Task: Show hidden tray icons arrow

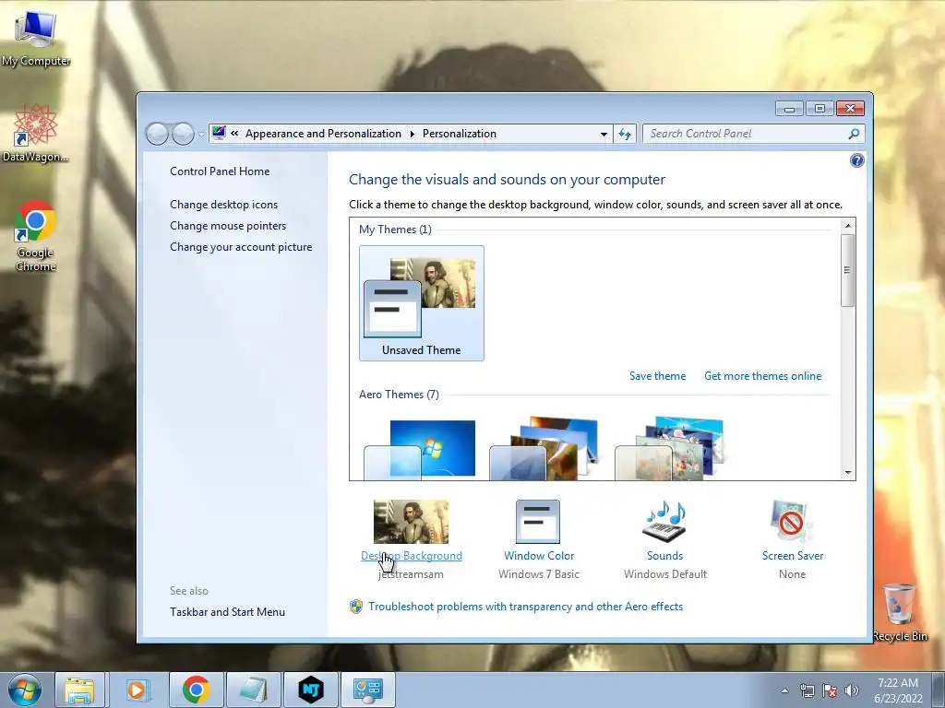Action: pyautogui.click(x=784, y=690)
